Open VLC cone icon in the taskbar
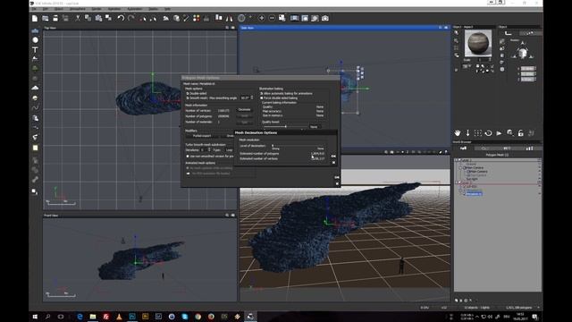Viewport: 572px width, 322px height. tap(119, 317)
